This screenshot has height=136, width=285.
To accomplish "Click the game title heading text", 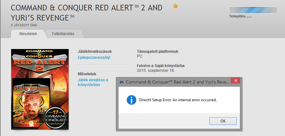I will tap(86, 13).
